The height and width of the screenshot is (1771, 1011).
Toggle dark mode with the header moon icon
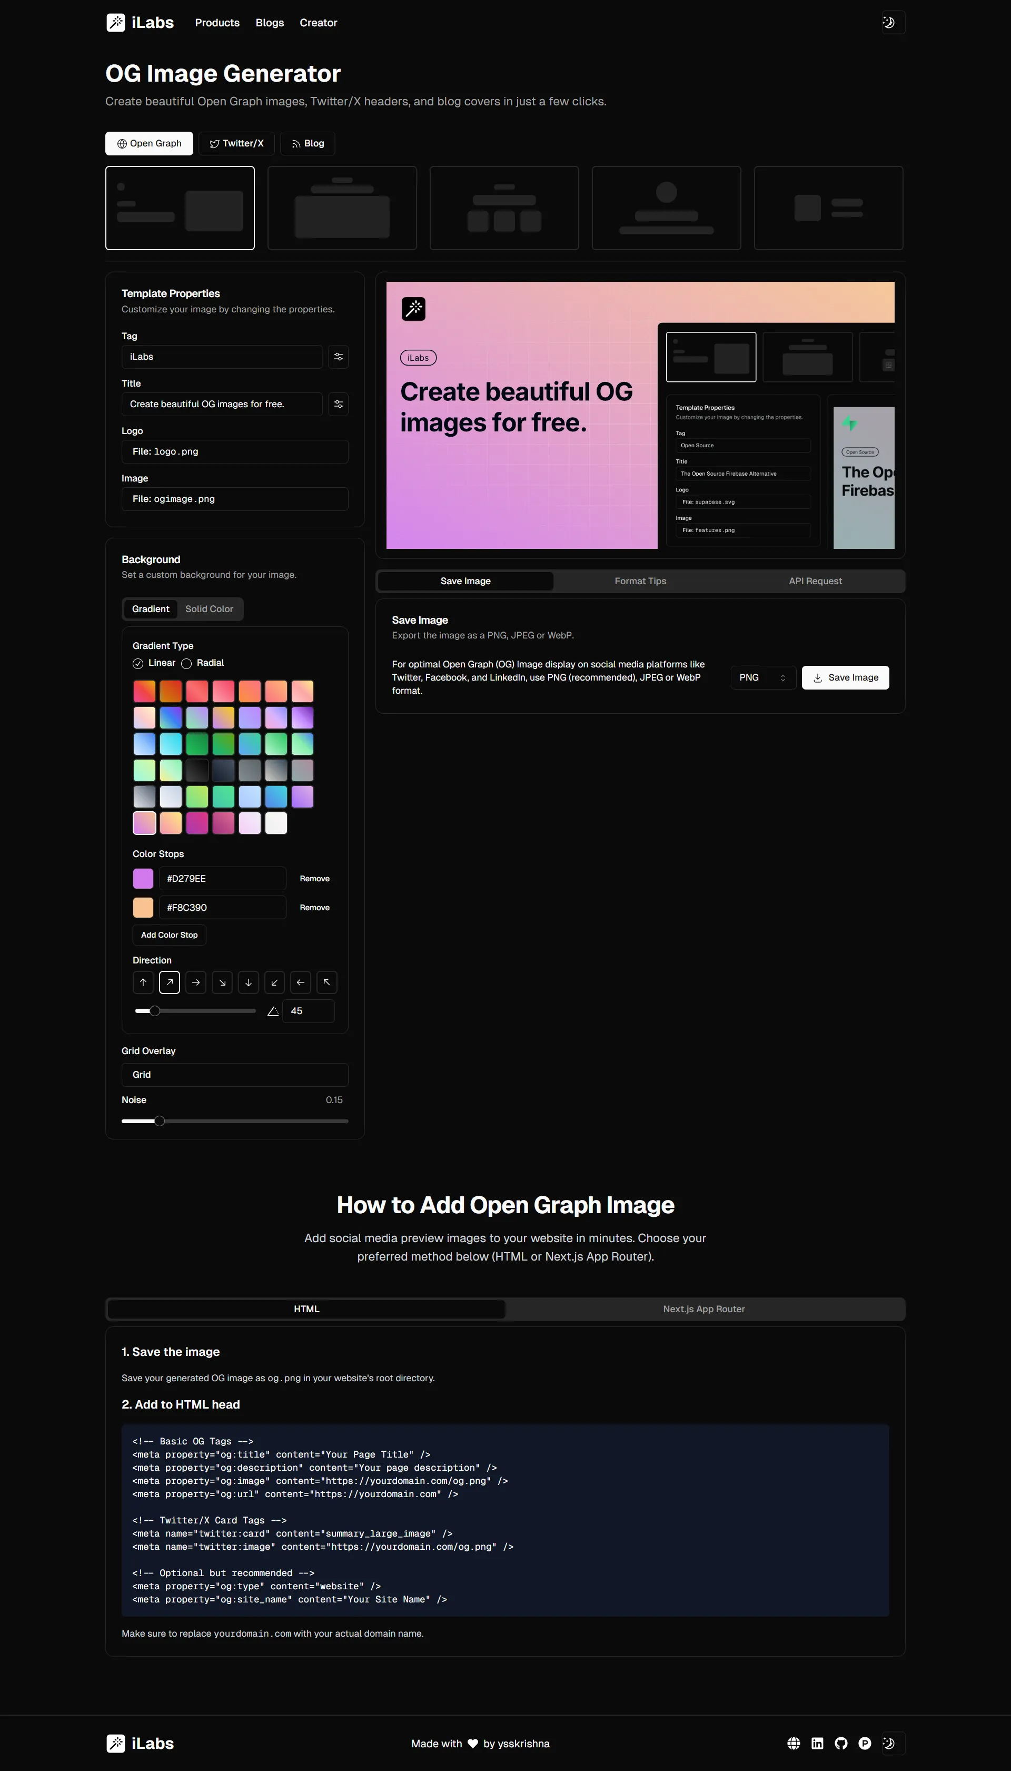893,23
